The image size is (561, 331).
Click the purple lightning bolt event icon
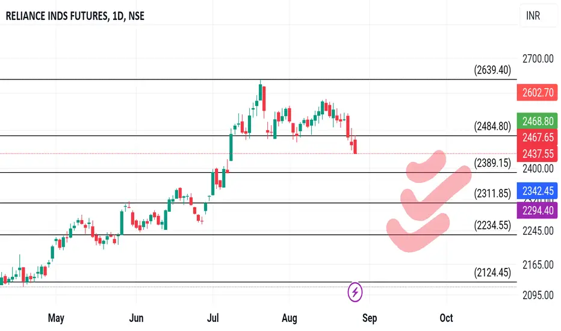tap(355, 292)
